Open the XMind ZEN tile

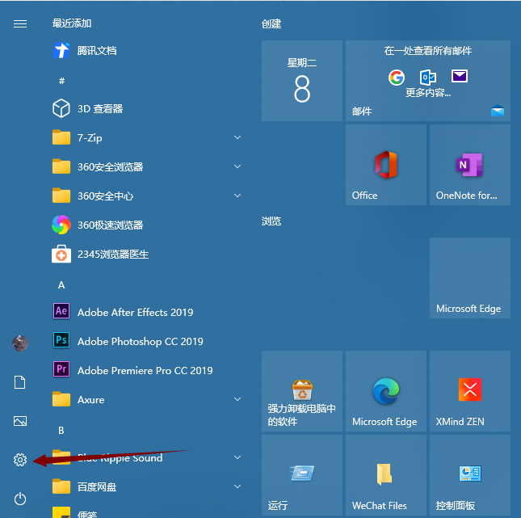point(469,392)
